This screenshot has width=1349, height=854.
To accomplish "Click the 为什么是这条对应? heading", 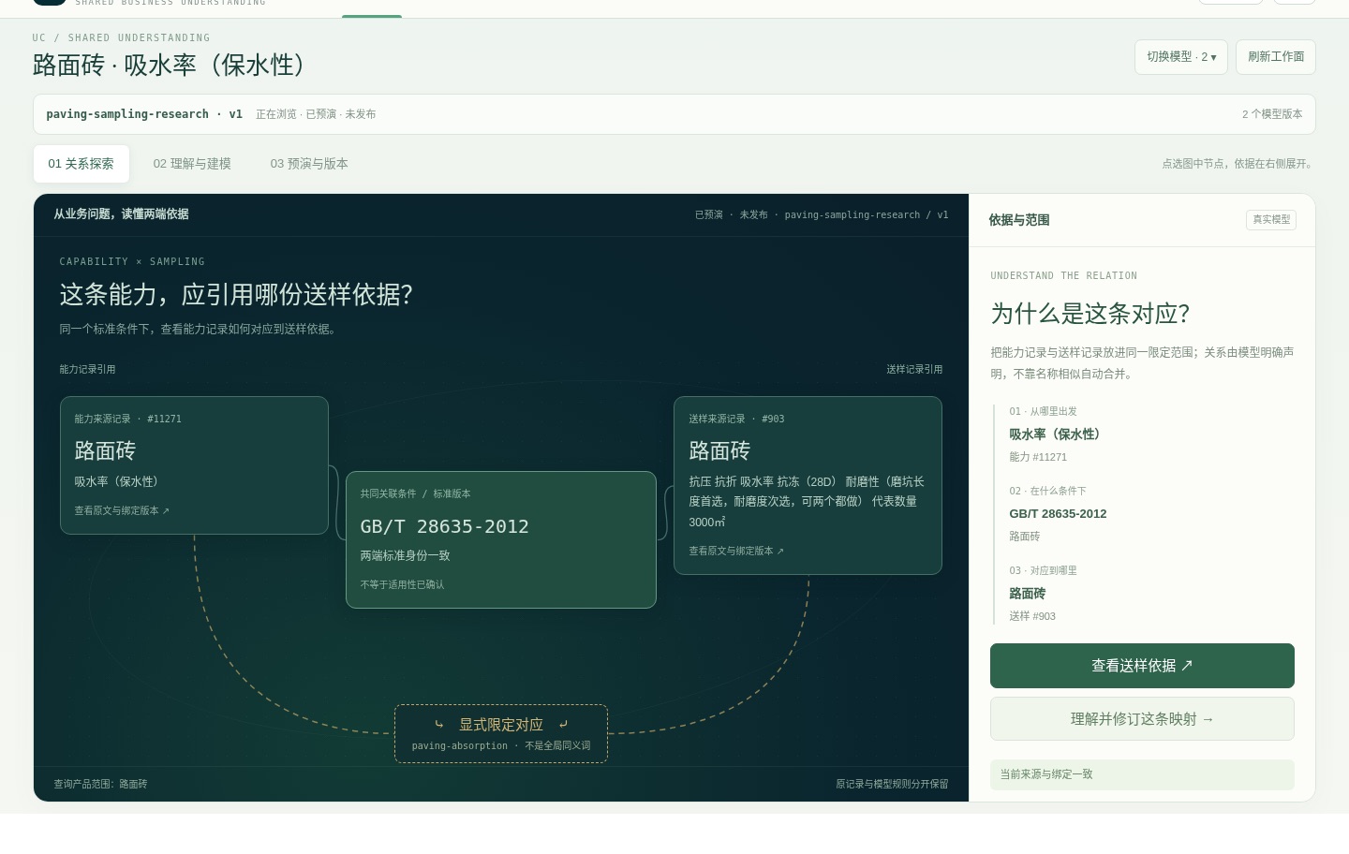I will [x=1090, y=314].
